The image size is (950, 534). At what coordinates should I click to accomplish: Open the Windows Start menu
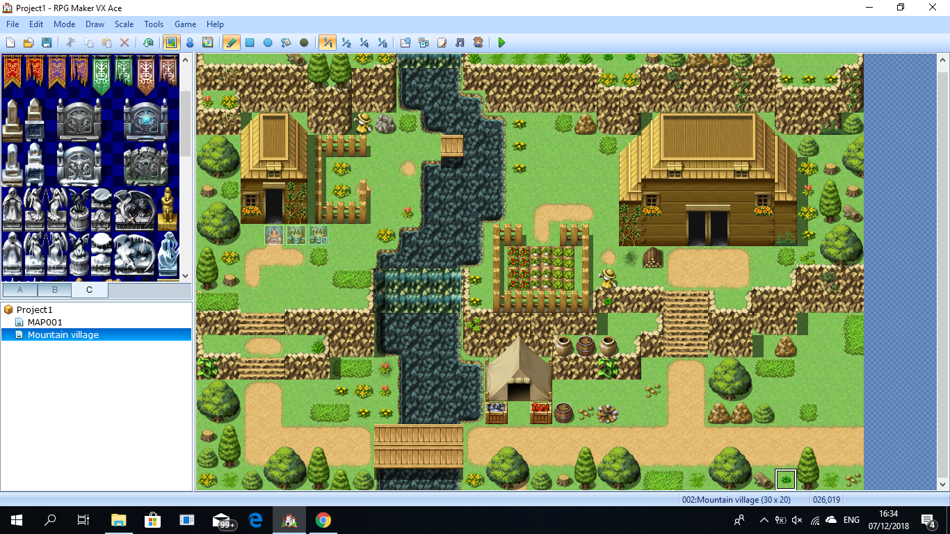pos(17,520)
